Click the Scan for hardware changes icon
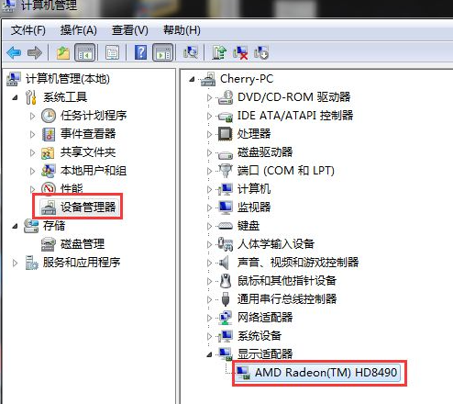 pyautogui.click(x=191, y=52)
